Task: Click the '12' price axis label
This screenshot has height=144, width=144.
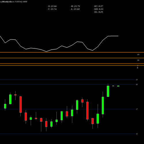Action: pyautogui.click(x=137, y=134)
